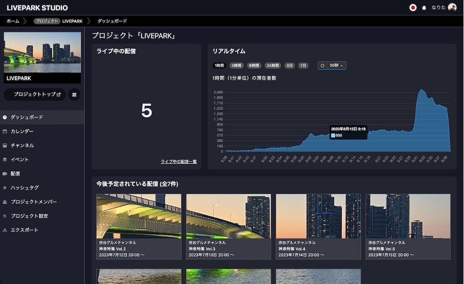
Task: Select the 7日 time range
Action: pyautogui.click(x=303, y=66)
